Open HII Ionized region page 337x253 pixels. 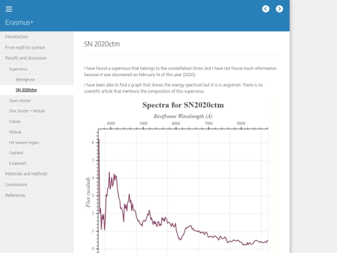(x=37, y=142)
